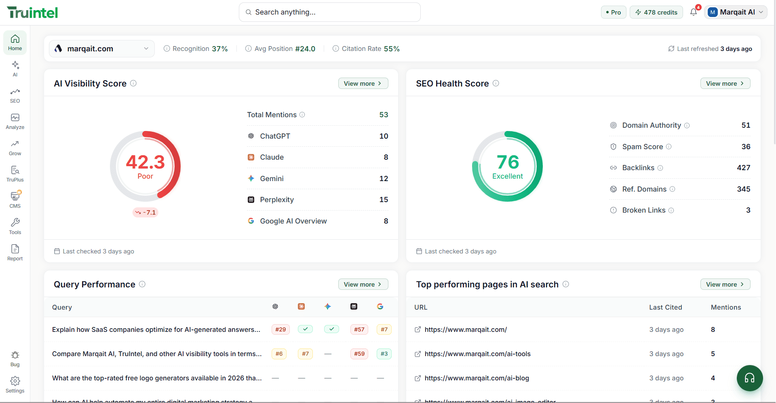Screen dimensions: 776x403
Task: Click the Truintel logo
Action: [x=32, y=13]
